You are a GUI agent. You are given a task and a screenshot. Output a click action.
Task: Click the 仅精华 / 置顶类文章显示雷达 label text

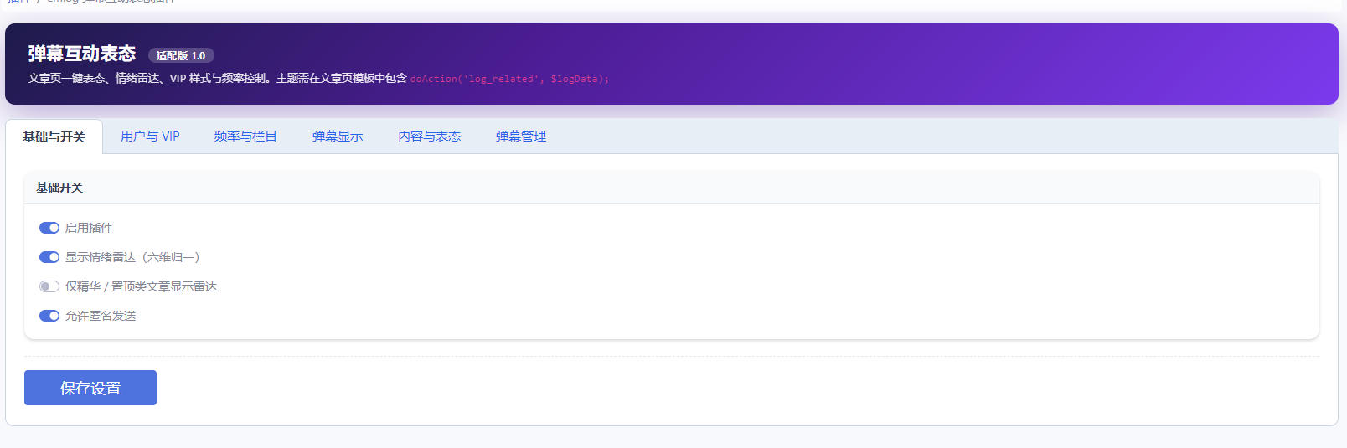coord(141,286)
